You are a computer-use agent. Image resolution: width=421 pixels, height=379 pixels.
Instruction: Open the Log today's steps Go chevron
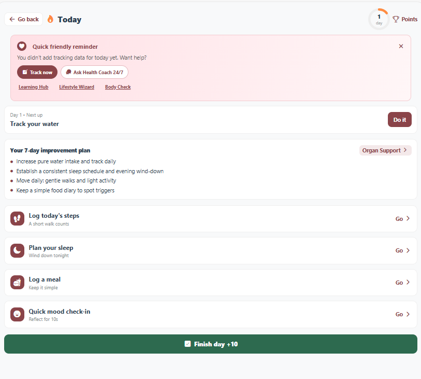click(x=408, y=218)
